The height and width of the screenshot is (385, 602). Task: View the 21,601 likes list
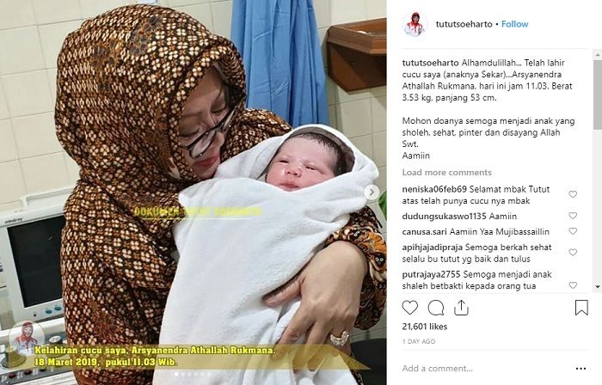pos(425,327)
